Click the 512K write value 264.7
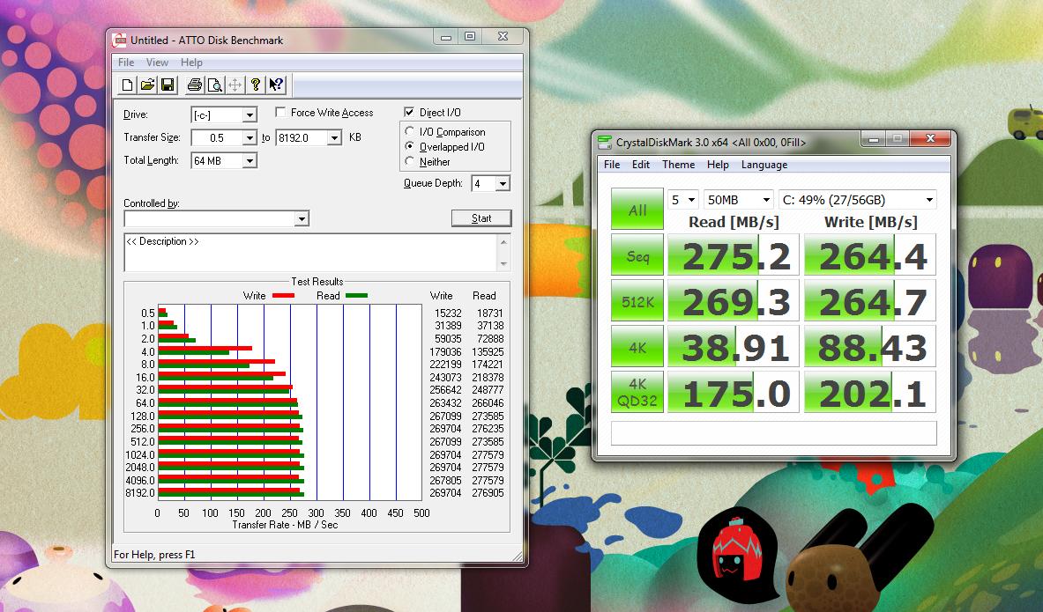This screenshot has width=1043, height=612. point(870,301)
